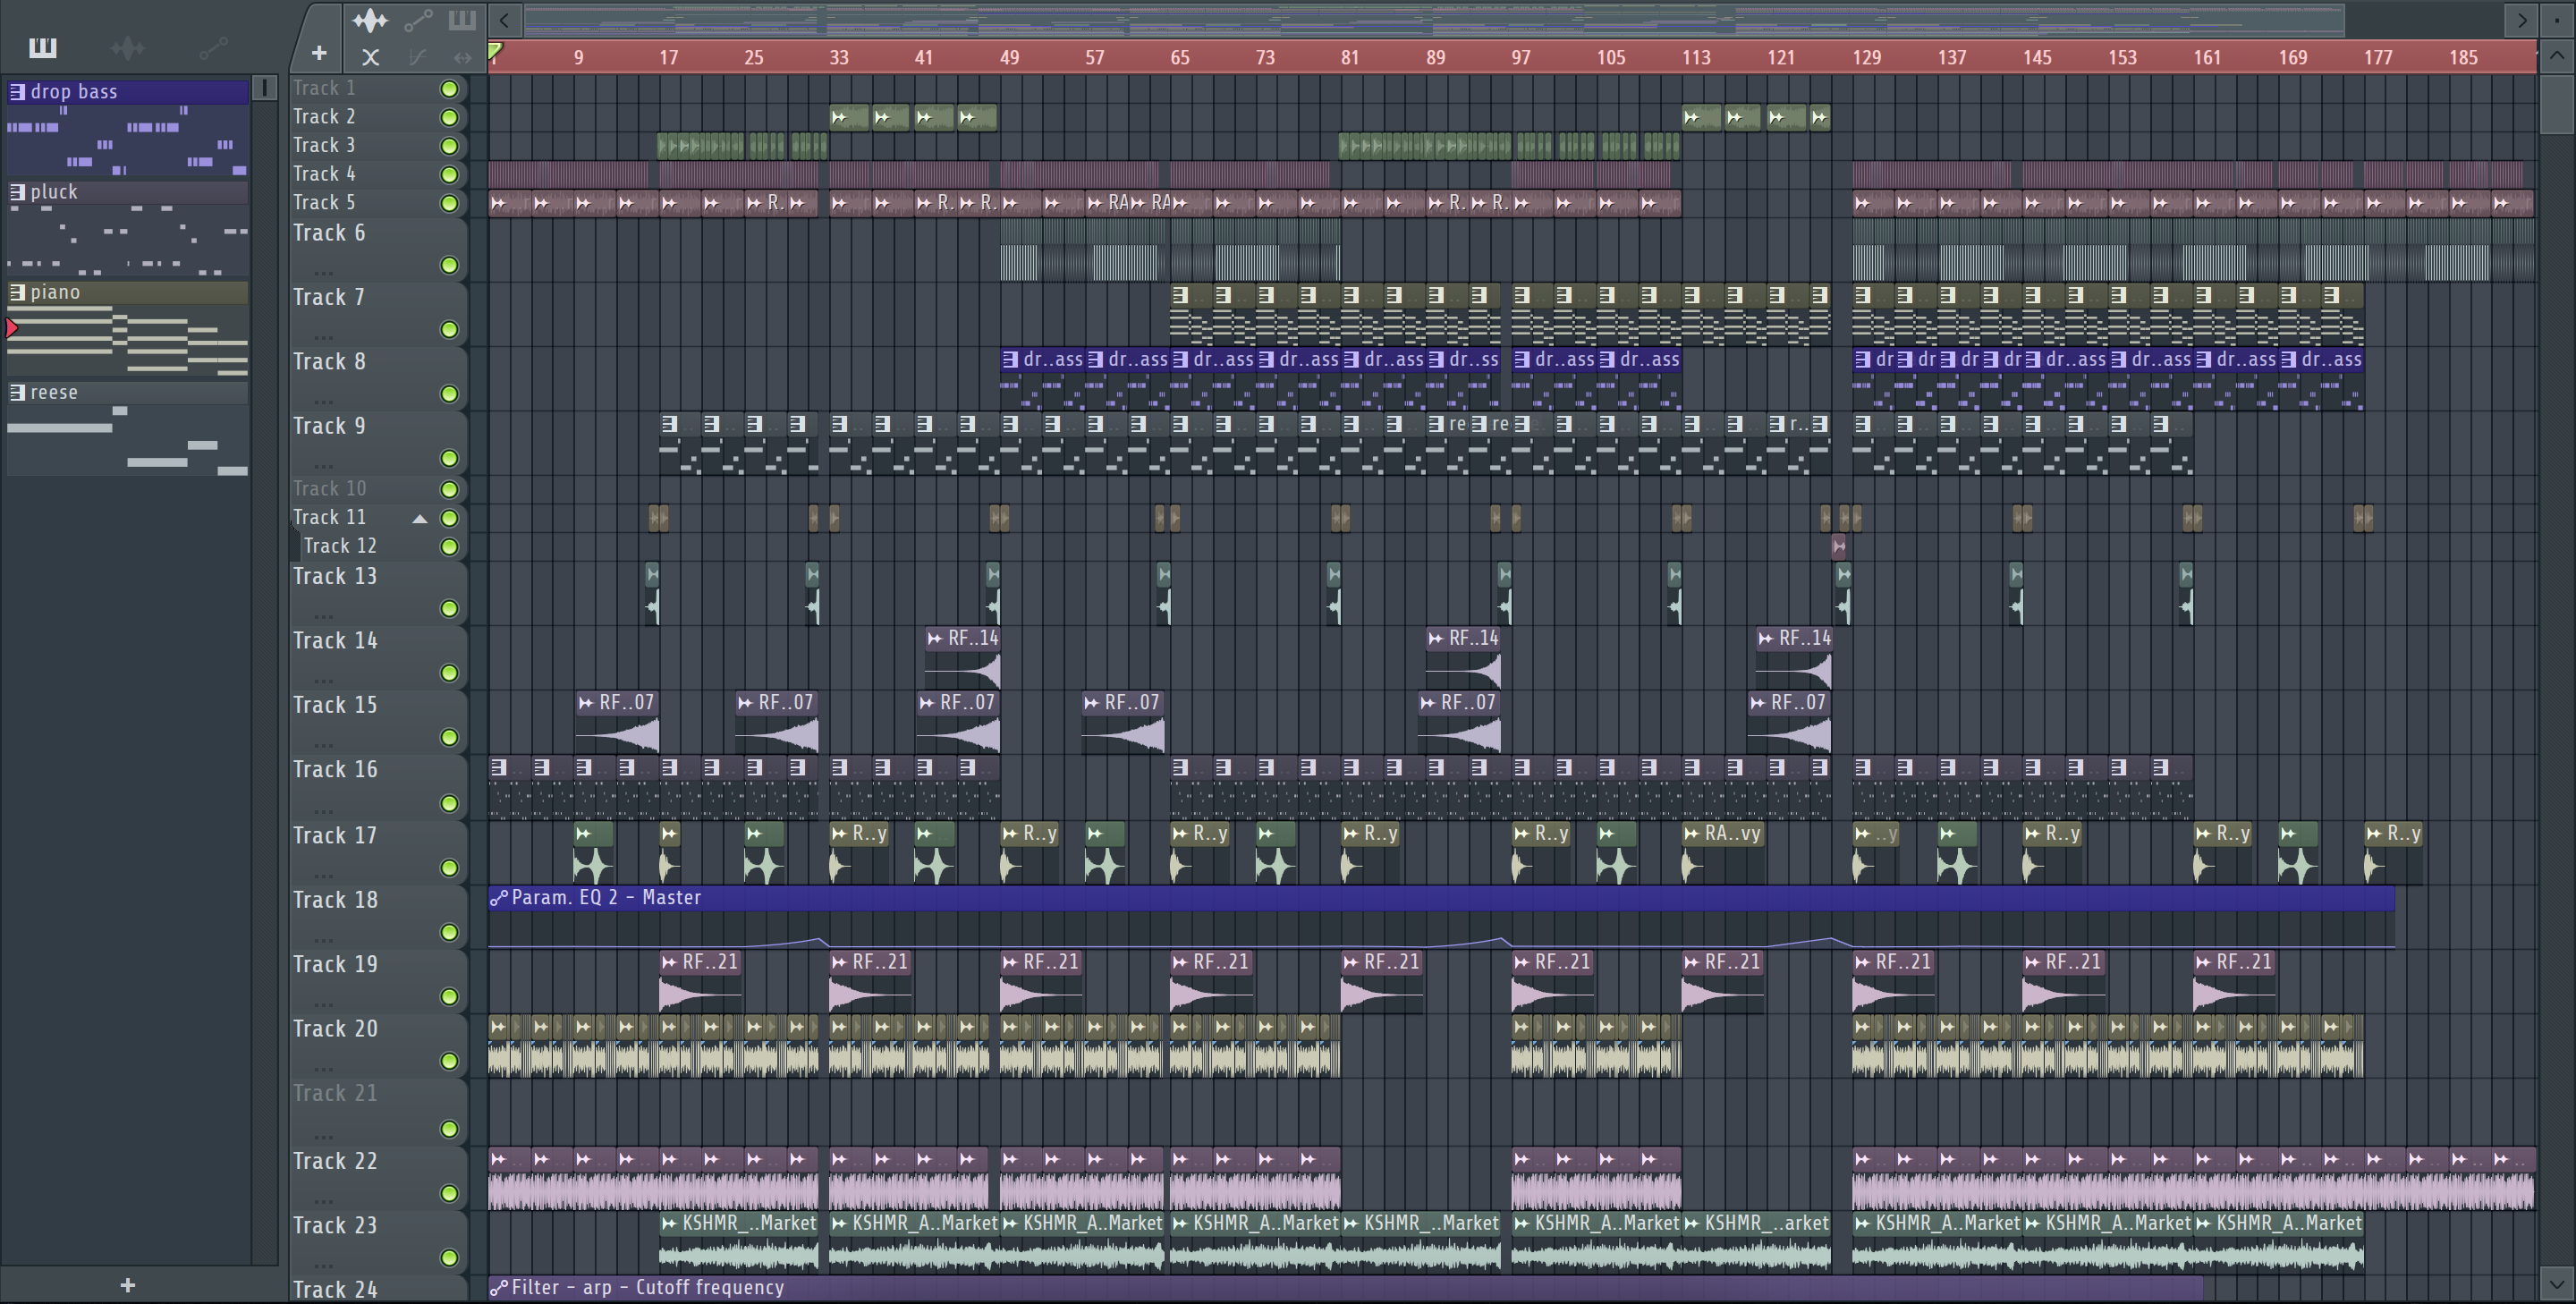This screenshot has width=2576, height=1304.
Task: Focus automation clips with the playlist node icon
Action: [418, 19]
